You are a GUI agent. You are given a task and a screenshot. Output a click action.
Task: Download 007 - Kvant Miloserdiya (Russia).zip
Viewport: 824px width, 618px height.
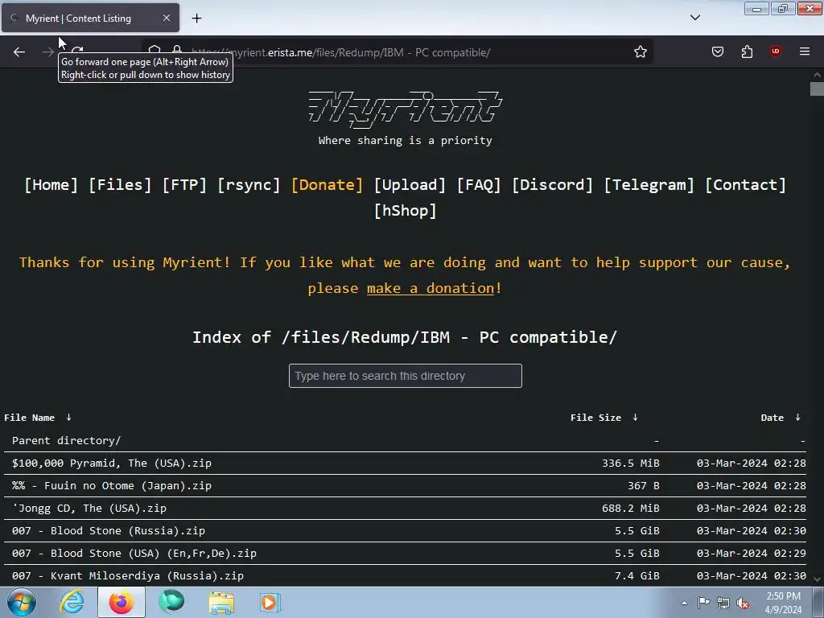point(128,576)
